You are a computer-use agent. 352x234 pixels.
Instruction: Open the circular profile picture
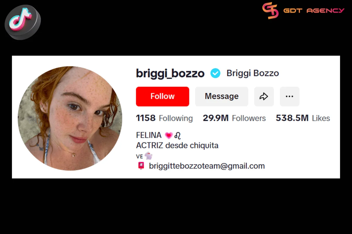tap(70, 118)
